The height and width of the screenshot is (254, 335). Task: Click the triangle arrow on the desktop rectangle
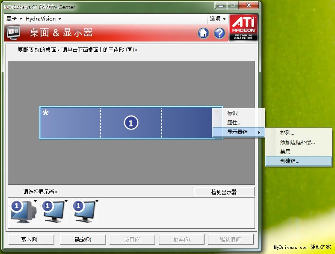click(217, 112)
